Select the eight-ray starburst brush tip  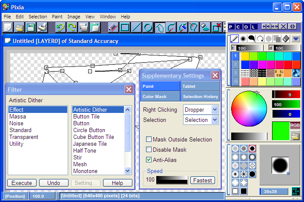[244, 174]
